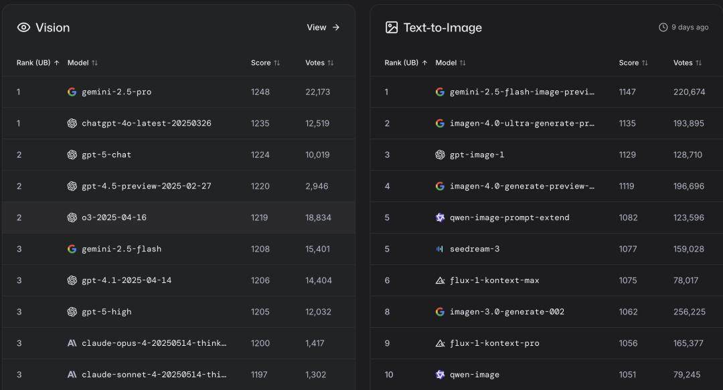Click the gemini-2.5-flash-image-previ… model name

522,92
